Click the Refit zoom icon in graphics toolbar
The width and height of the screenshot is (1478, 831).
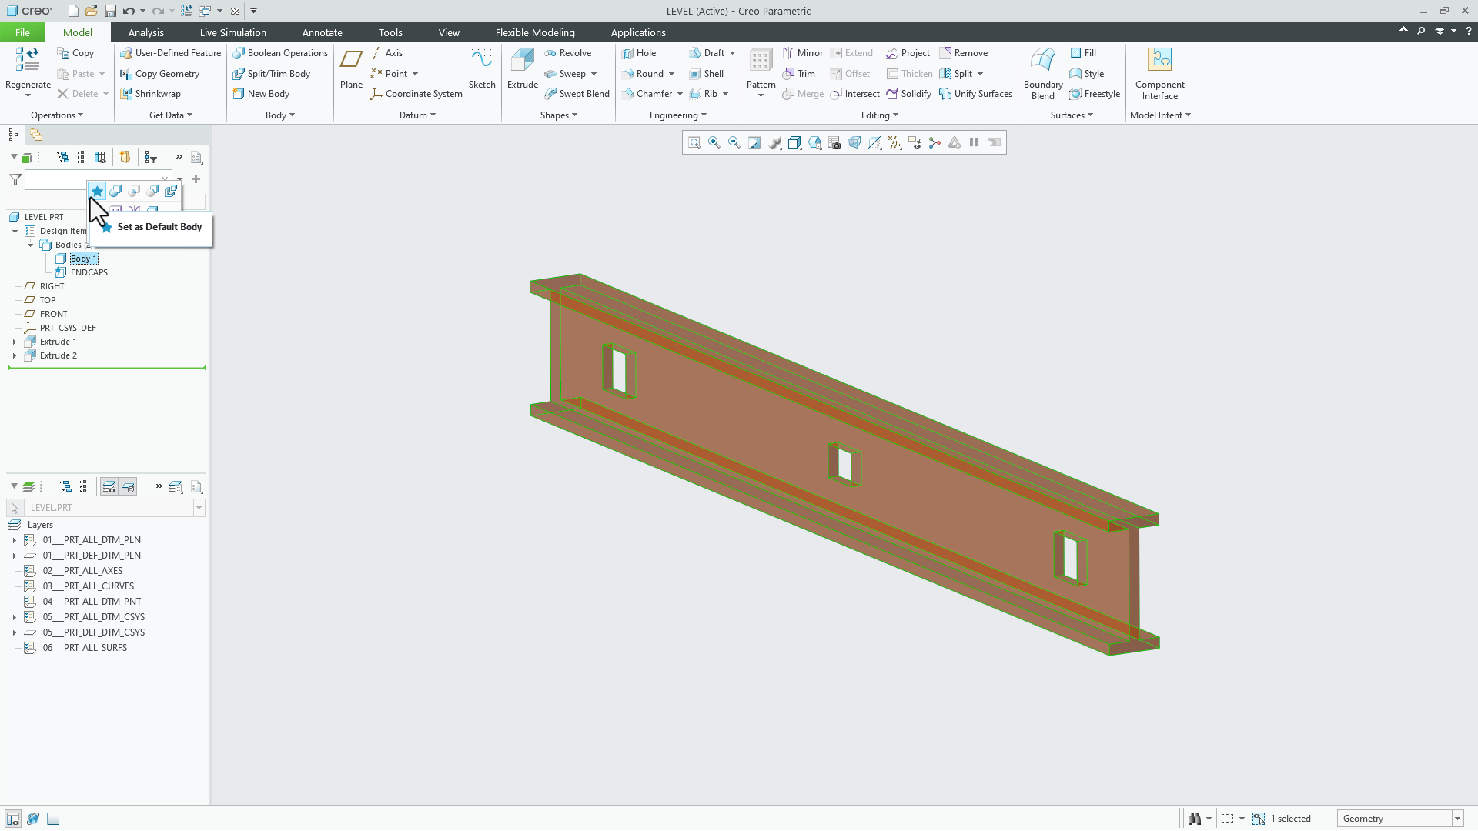click(694, 142)
